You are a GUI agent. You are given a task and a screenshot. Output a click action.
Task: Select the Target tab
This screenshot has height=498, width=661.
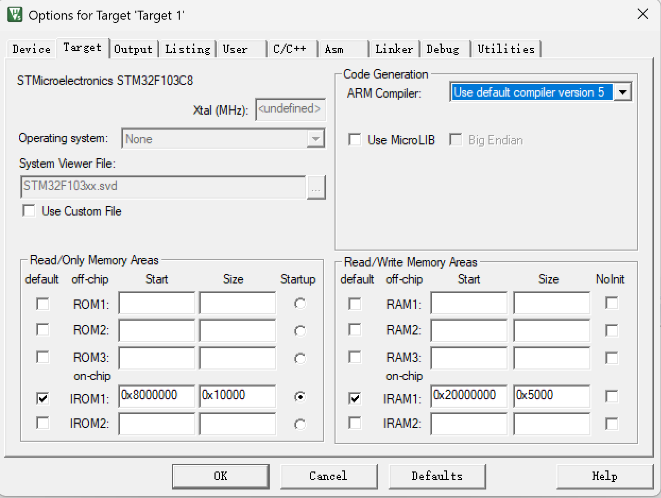pos(82,47)
